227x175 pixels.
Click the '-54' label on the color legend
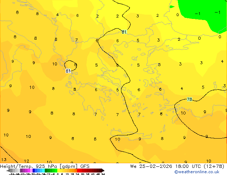point(11,174)
